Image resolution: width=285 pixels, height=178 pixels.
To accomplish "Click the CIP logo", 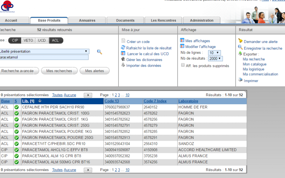I will [x=7, y=6].
